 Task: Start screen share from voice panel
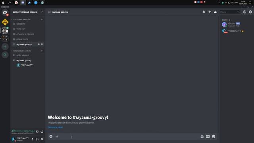37,131
